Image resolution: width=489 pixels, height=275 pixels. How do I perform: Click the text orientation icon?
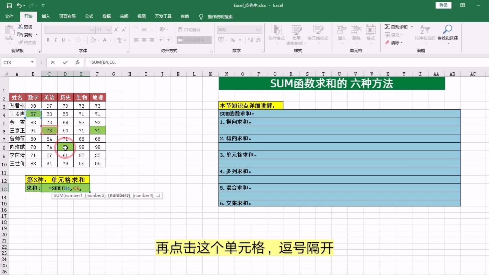(x=163, y=29)
